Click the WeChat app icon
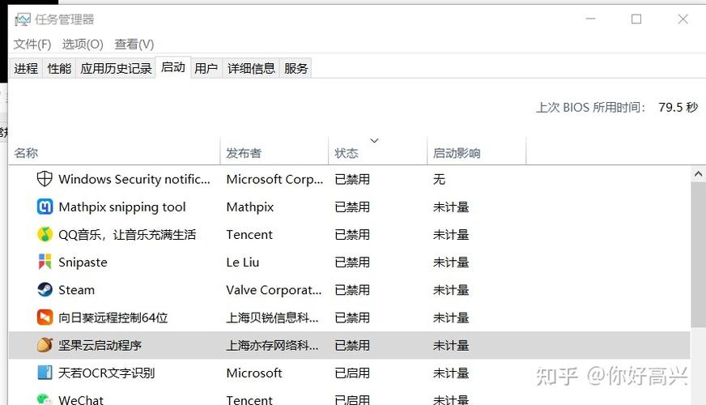Image resolution: width=706 pixels, height=405 pixels. tap(45, 399)
